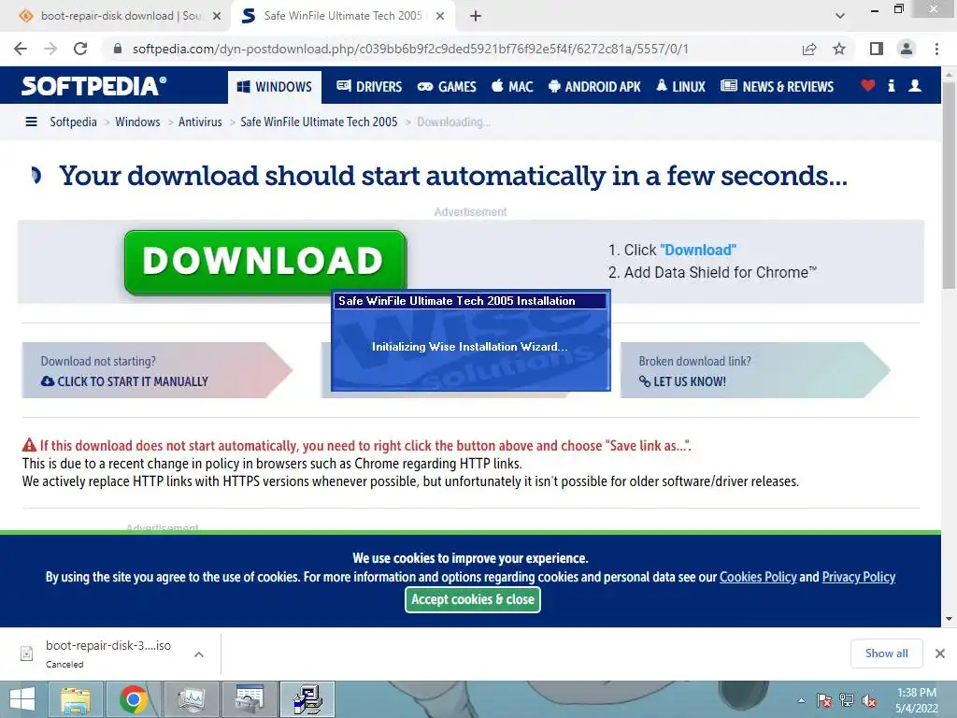Viewport: 957px width, 718px height.
Task: Open the clock showing 1:38 PM
Action: point(916,700)
